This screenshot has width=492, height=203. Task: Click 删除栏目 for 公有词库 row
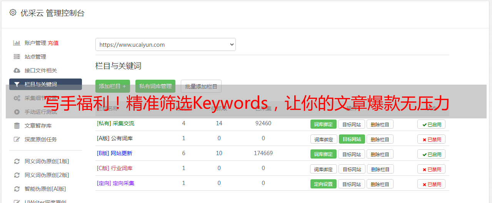pos(380,139)
